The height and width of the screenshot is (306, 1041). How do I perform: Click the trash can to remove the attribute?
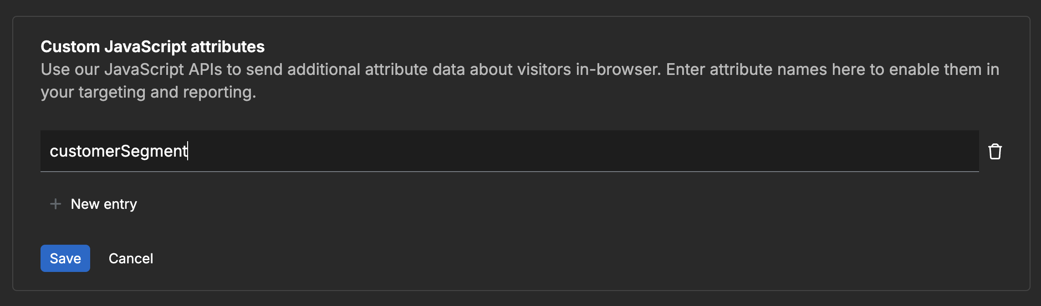click(995, 151)
